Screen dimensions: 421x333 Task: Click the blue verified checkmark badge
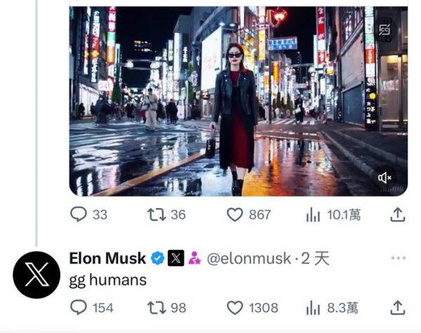click(157, 259)
